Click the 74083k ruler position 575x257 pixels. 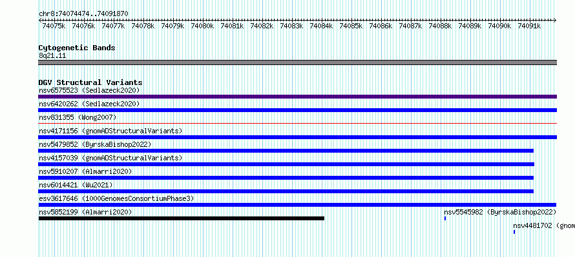coord(291,26)
